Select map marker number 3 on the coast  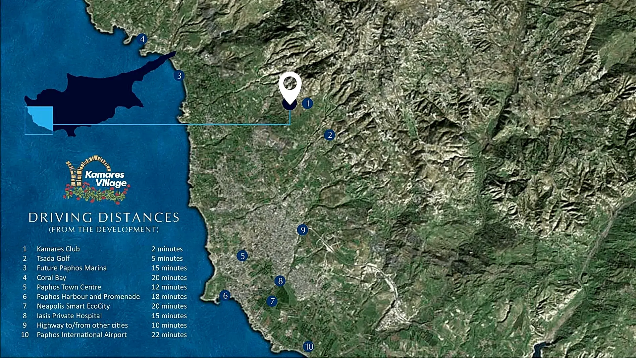pos(179,76)
